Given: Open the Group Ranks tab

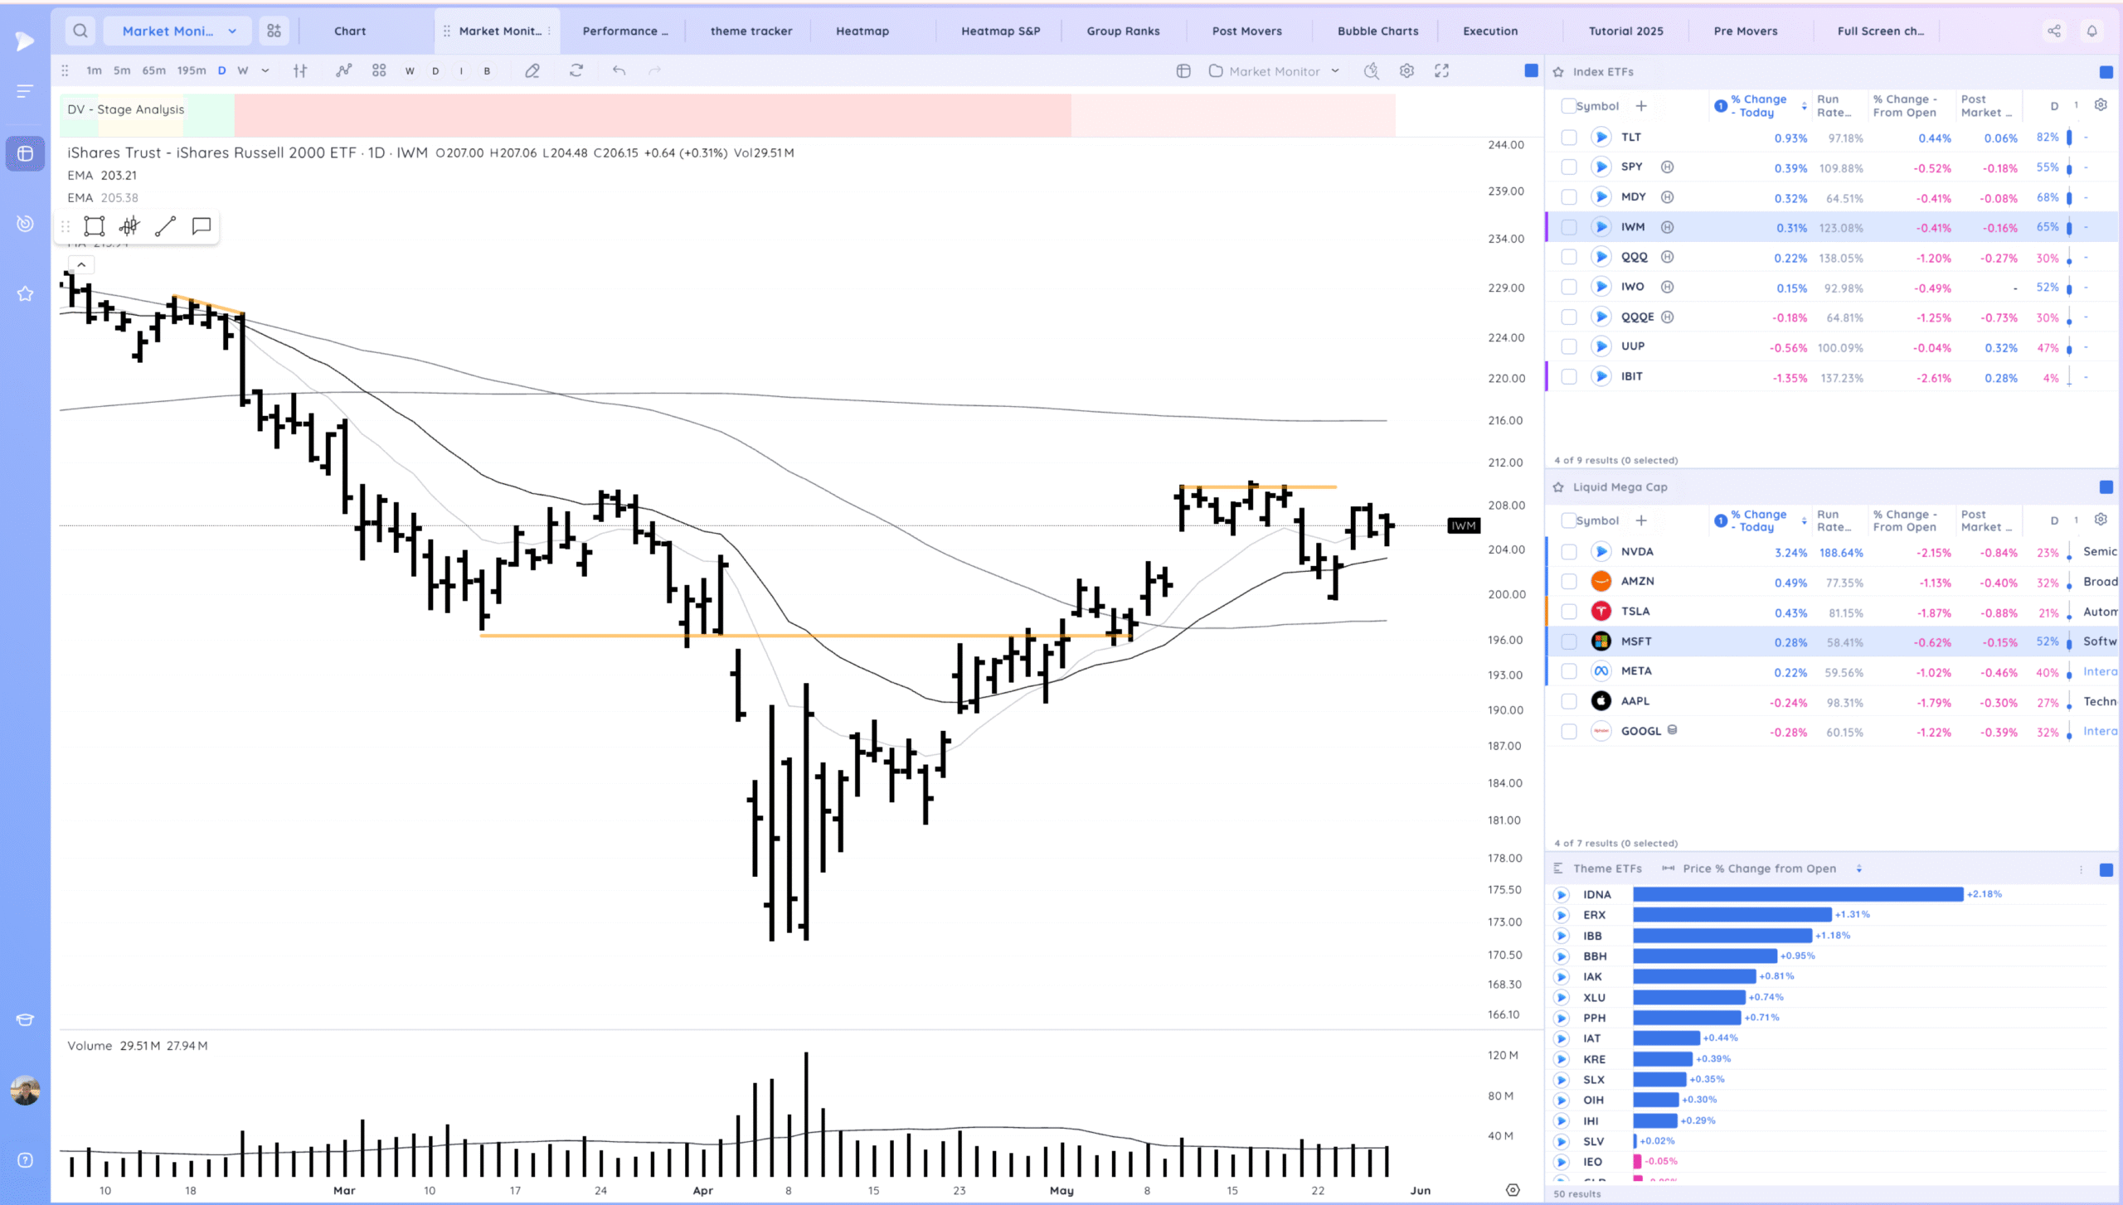Looking at the screenshot, I should [x=1123, y=31].
